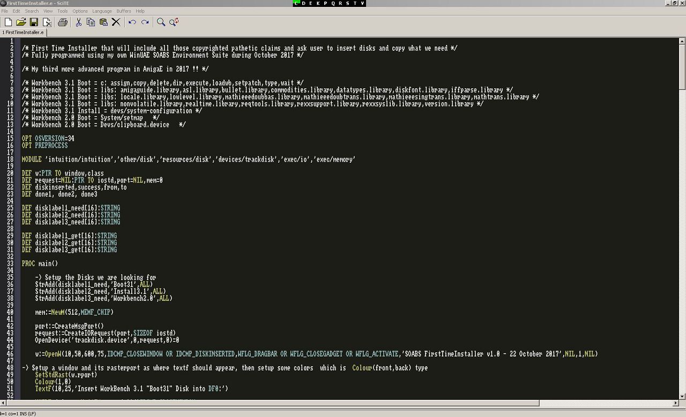The width and height of the screenshot is (686, 417).
Task: Close the current document via the toolbar icon
Action: (x=47, y=22)
